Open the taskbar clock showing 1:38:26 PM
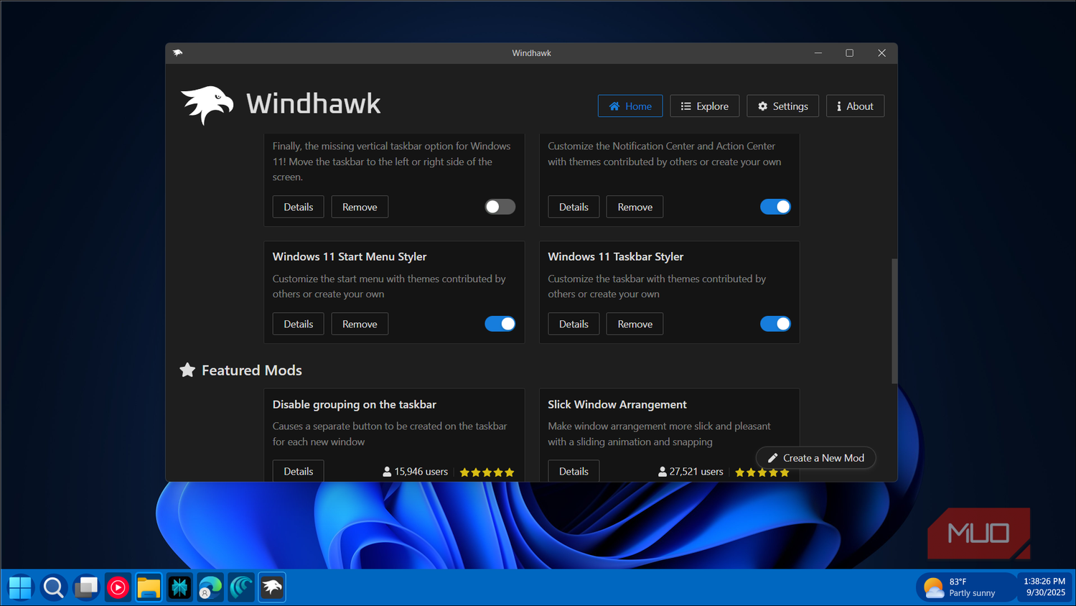Screen dimensions: 1076x606 coord(1044,587)
